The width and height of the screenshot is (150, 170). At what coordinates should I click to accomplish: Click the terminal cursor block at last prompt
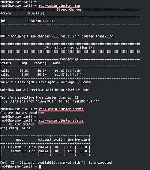40,166
